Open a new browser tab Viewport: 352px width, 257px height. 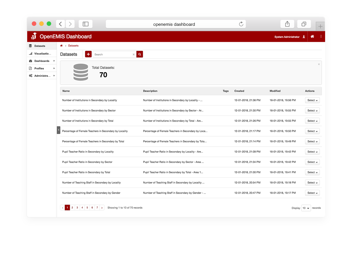click(321, 27)
